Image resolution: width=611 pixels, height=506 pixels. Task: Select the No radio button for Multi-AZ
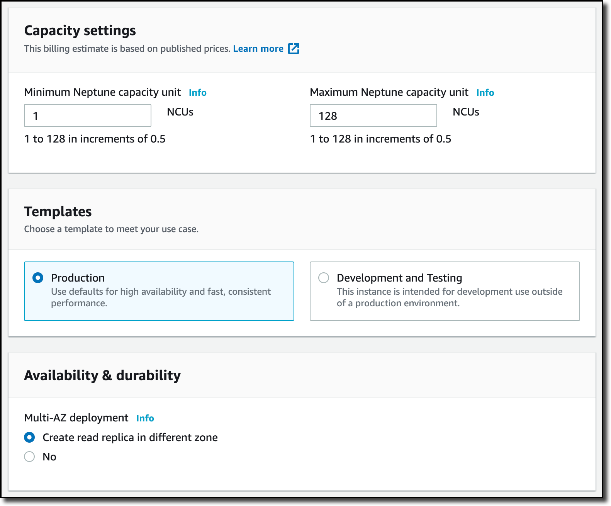pyautogui.click(x=29, y=457)
